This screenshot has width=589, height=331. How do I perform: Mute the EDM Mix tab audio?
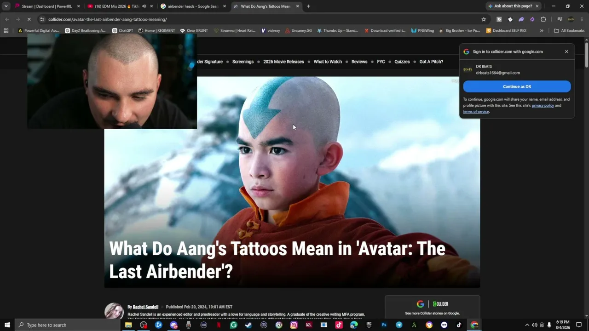pyautogui.click(x=144, y=6)
